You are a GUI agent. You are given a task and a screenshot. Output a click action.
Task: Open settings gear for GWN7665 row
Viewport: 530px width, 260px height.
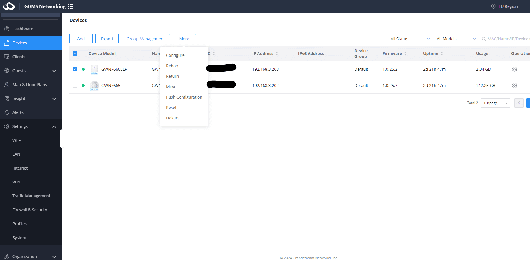[x=515, y=86]
